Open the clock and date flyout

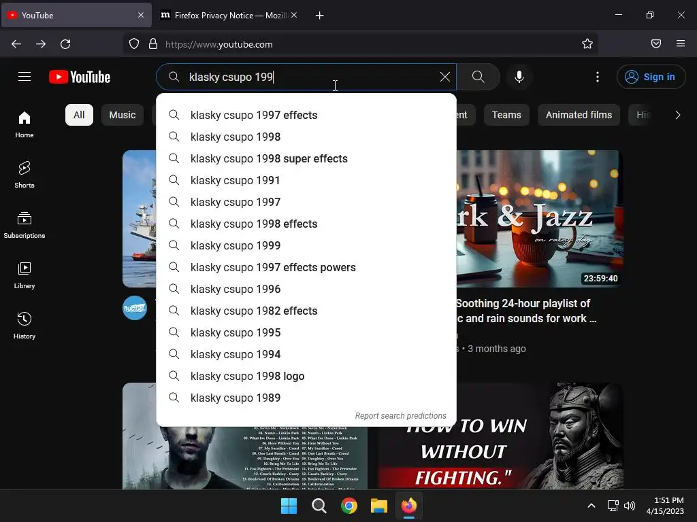[665, 506]
